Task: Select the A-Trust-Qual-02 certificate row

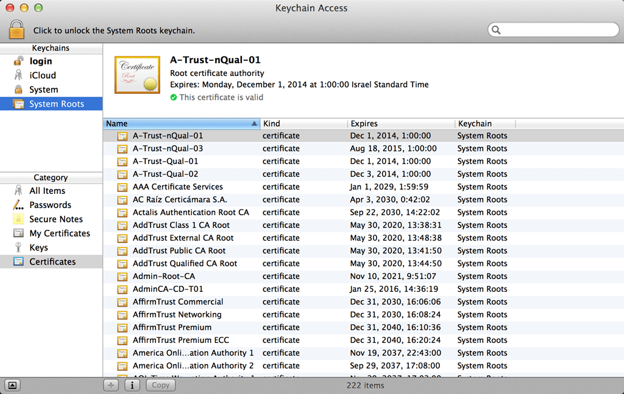Action: pos(363,174)
